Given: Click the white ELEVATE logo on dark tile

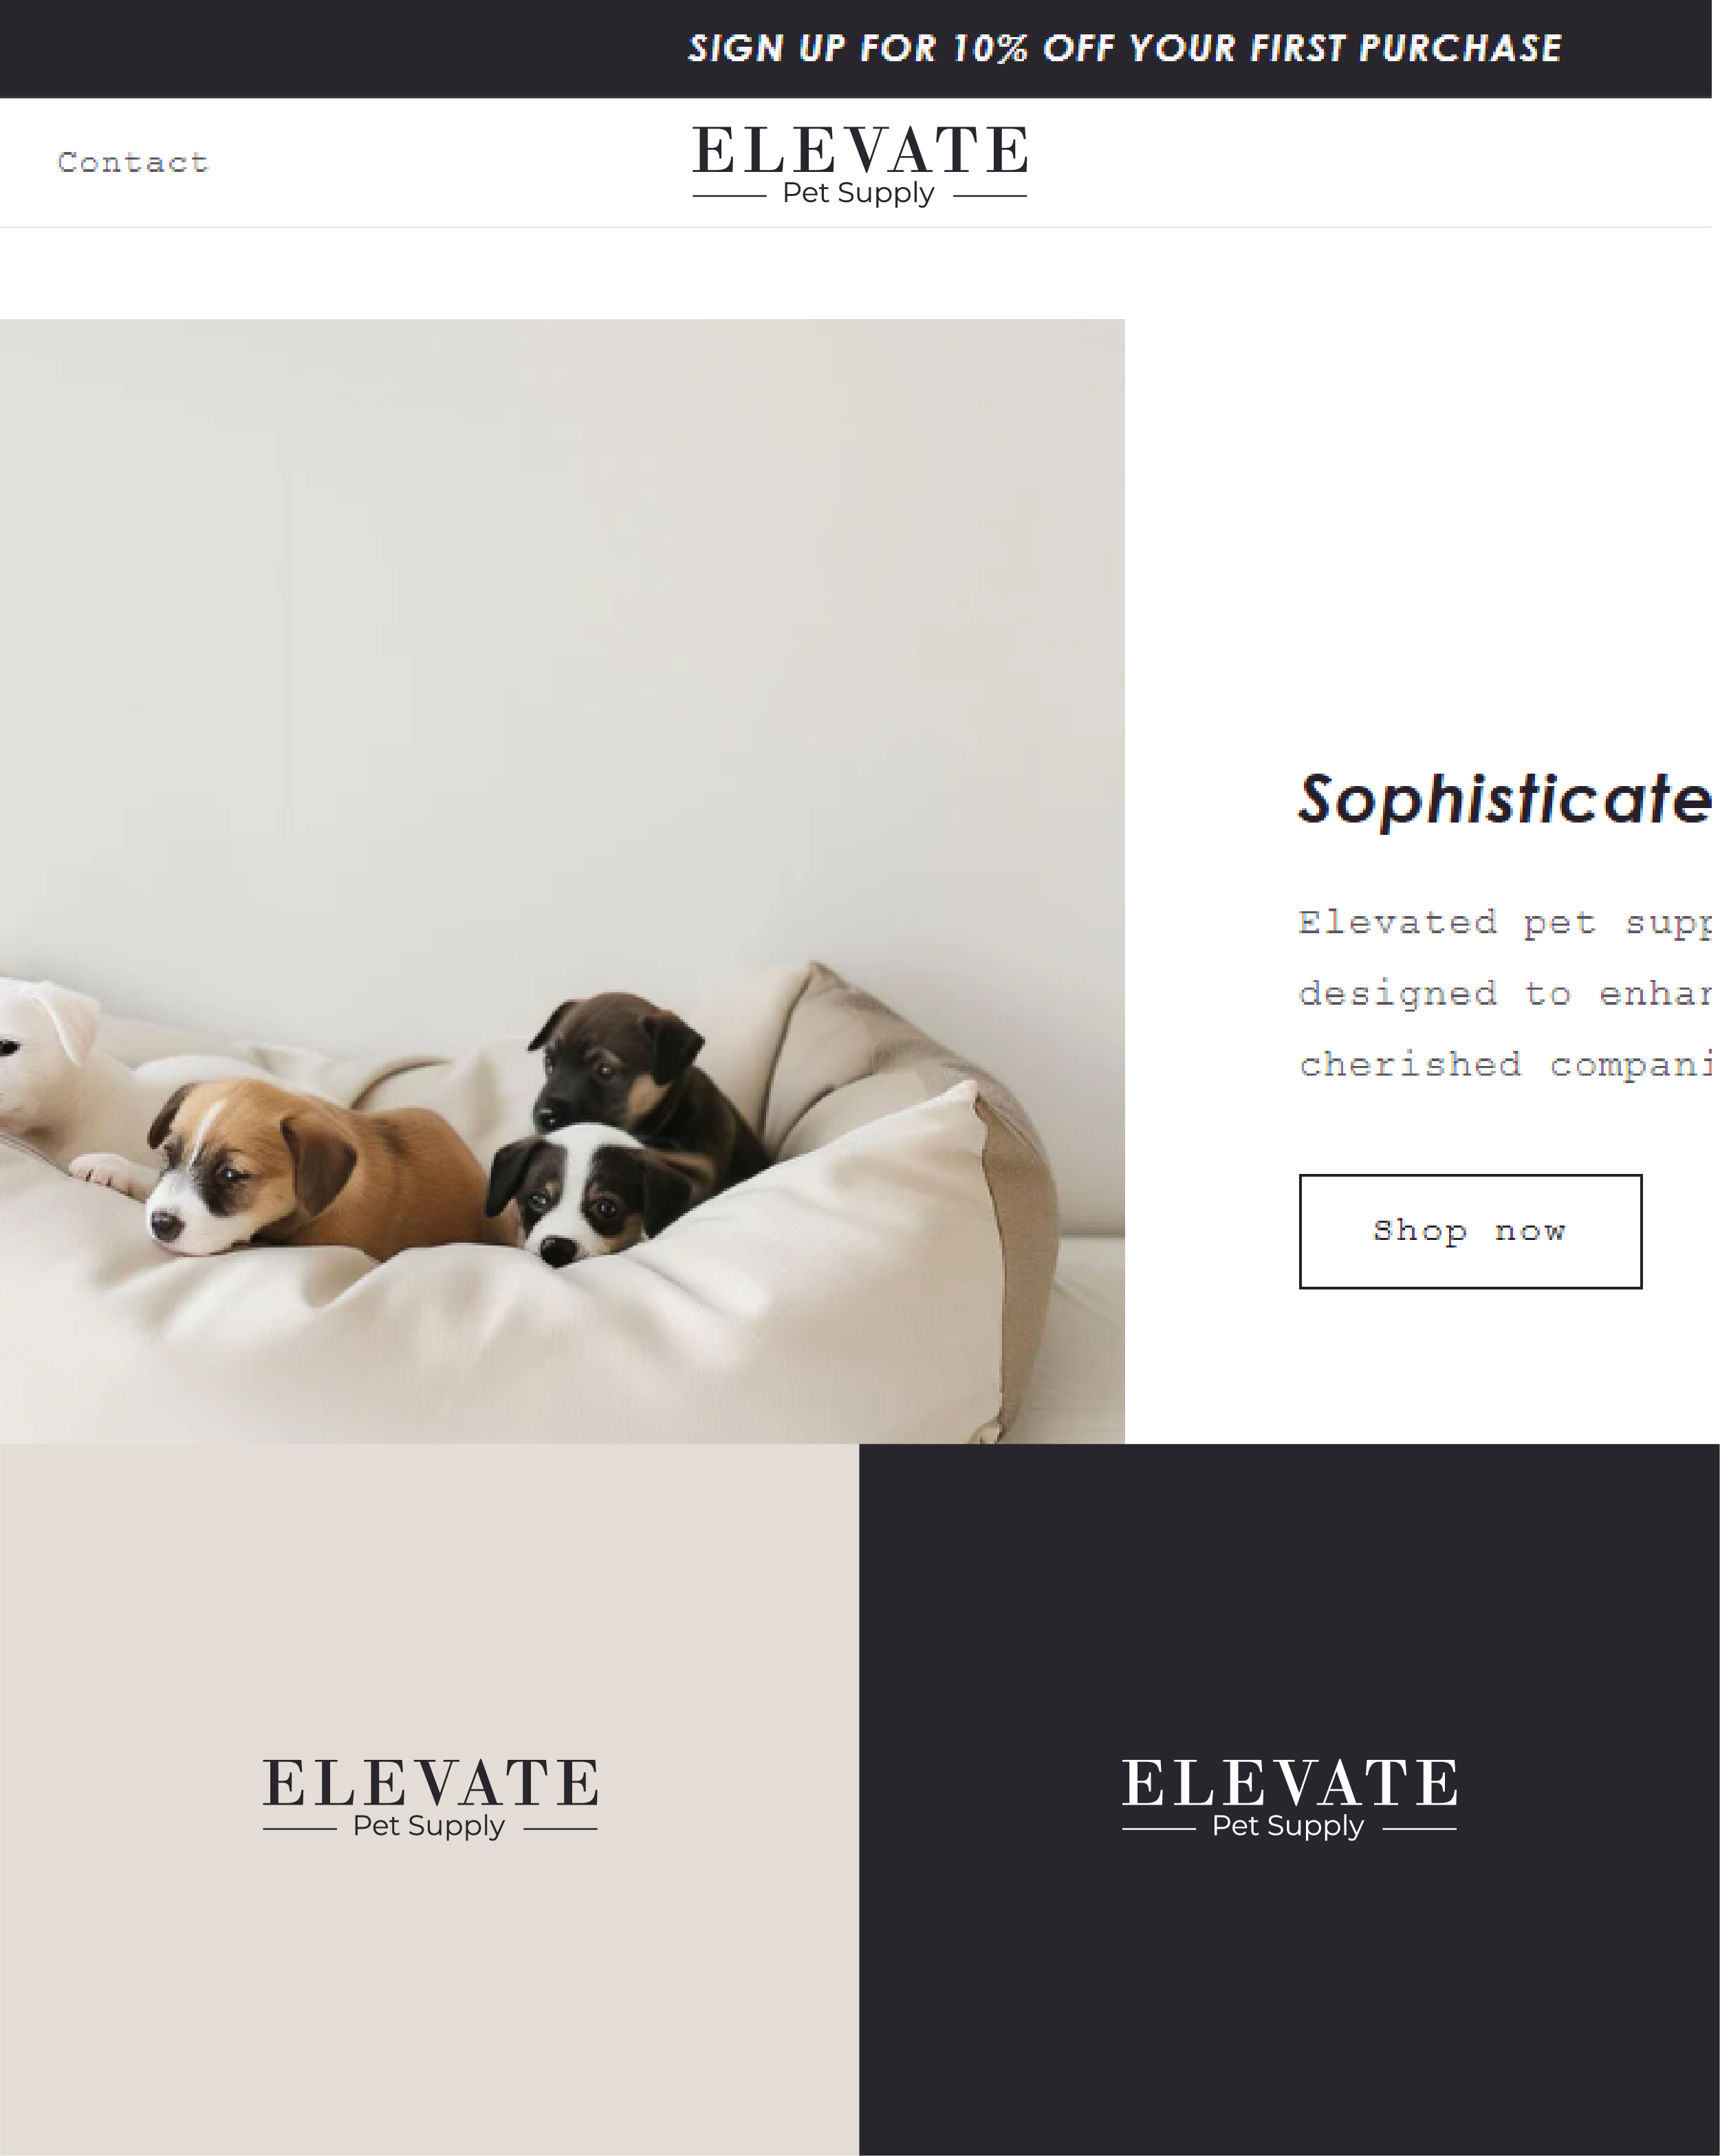Looking at the screenshot, I should pyautogui.click(x=1289, y=1797).
